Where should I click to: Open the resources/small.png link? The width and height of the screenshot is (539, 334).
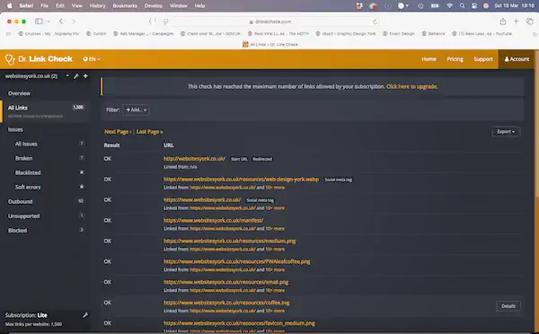pos(225,282)
